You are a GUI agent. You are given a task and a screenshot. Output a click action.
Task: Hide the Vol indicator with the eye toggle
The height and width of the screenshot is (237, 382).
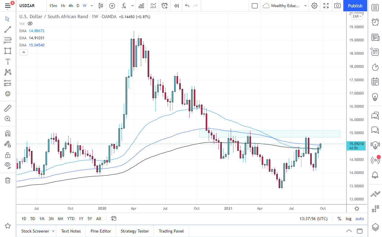click(30, 23)
